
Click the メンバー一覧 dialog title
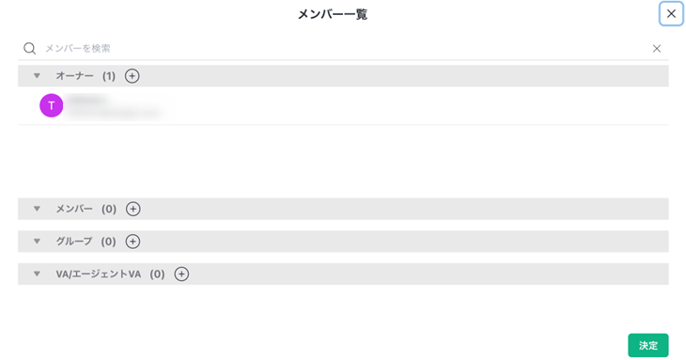click(x=333, y=14)
